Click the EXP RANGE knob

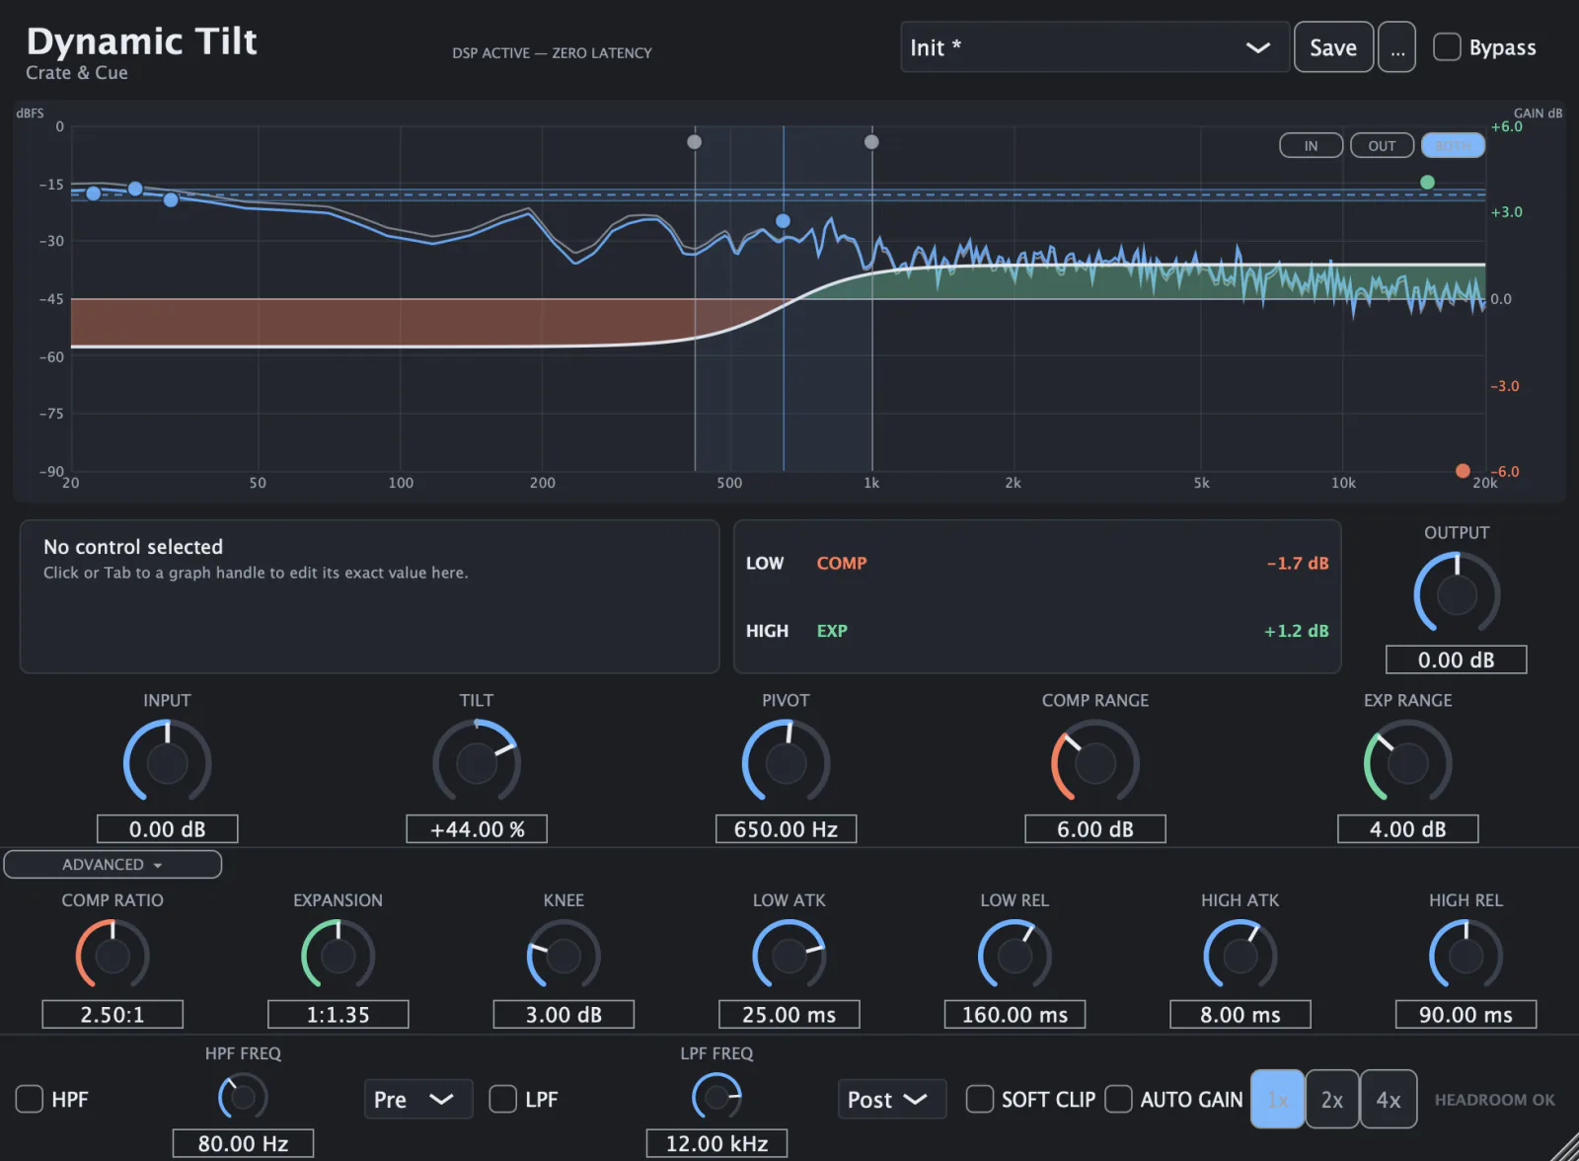[1407, 763]
